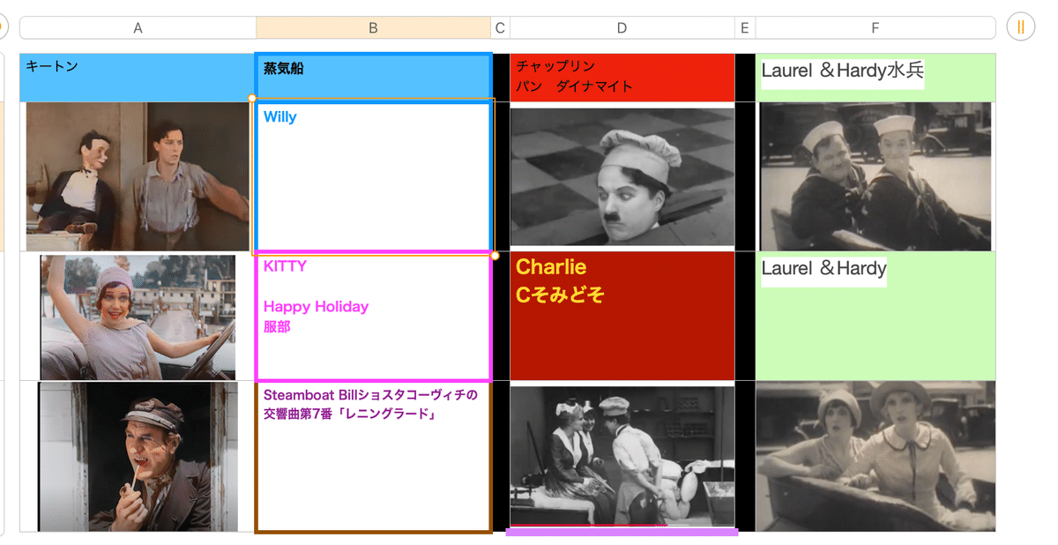The height and width of the screenshot is (545, 1058).
Task: Select image of two sailors in car
Action: (x=875, y=176)
